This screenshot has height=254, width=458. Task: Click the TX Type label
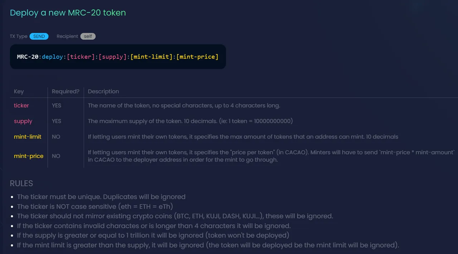click(19, 36)
